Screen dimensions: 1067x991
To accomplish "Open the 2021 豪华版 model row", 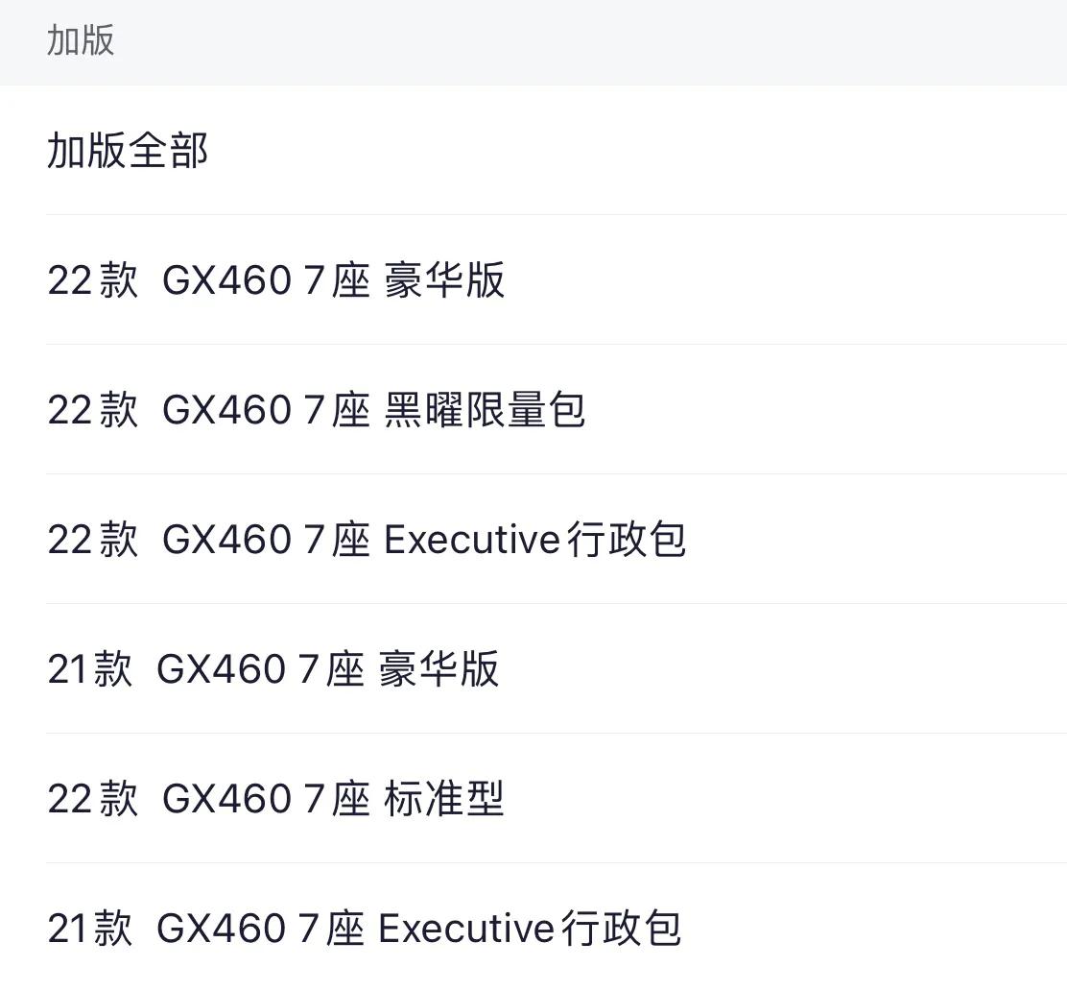I will pyautogui.click(x=273, y=669).
